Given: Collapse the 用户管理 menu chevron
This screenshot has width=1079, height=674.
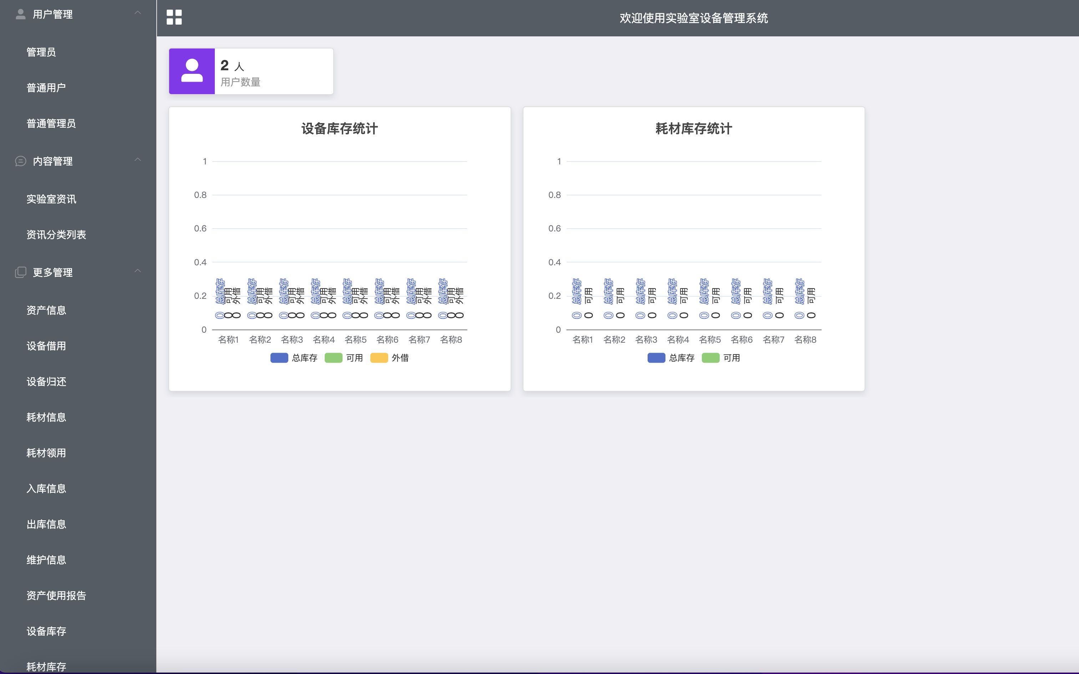Looking at the screenshot, I should pos(138,13).
